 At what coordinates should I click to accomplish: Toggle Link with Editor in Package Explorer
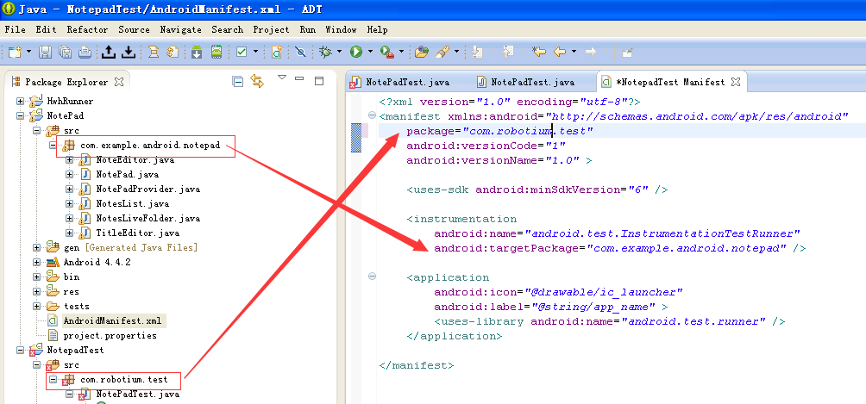pyautogui.click(x=257, y=81)
